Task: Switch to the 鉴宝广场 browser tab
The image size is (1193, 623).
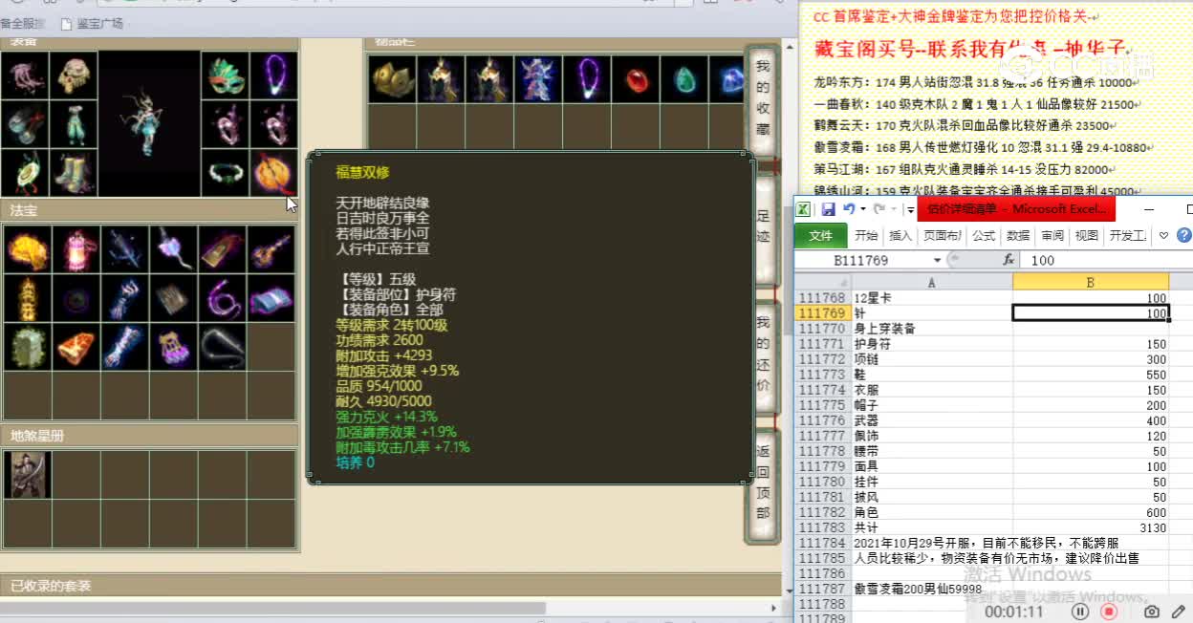Action: pyautogui.click(x=92, y=23)
